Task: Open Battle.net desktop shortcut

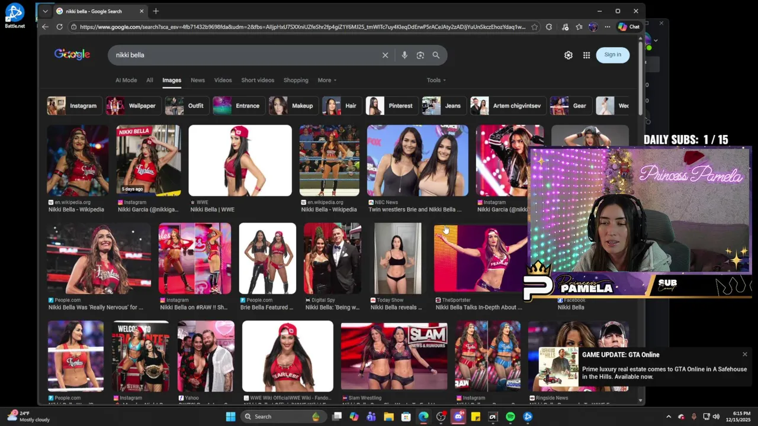Action: (15, 16)
